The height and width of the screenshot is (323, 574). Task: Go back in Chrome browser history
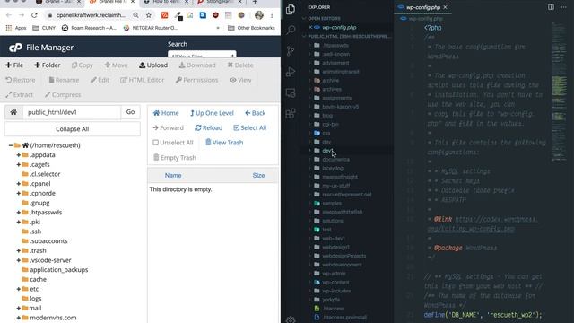tap(9, 15)
